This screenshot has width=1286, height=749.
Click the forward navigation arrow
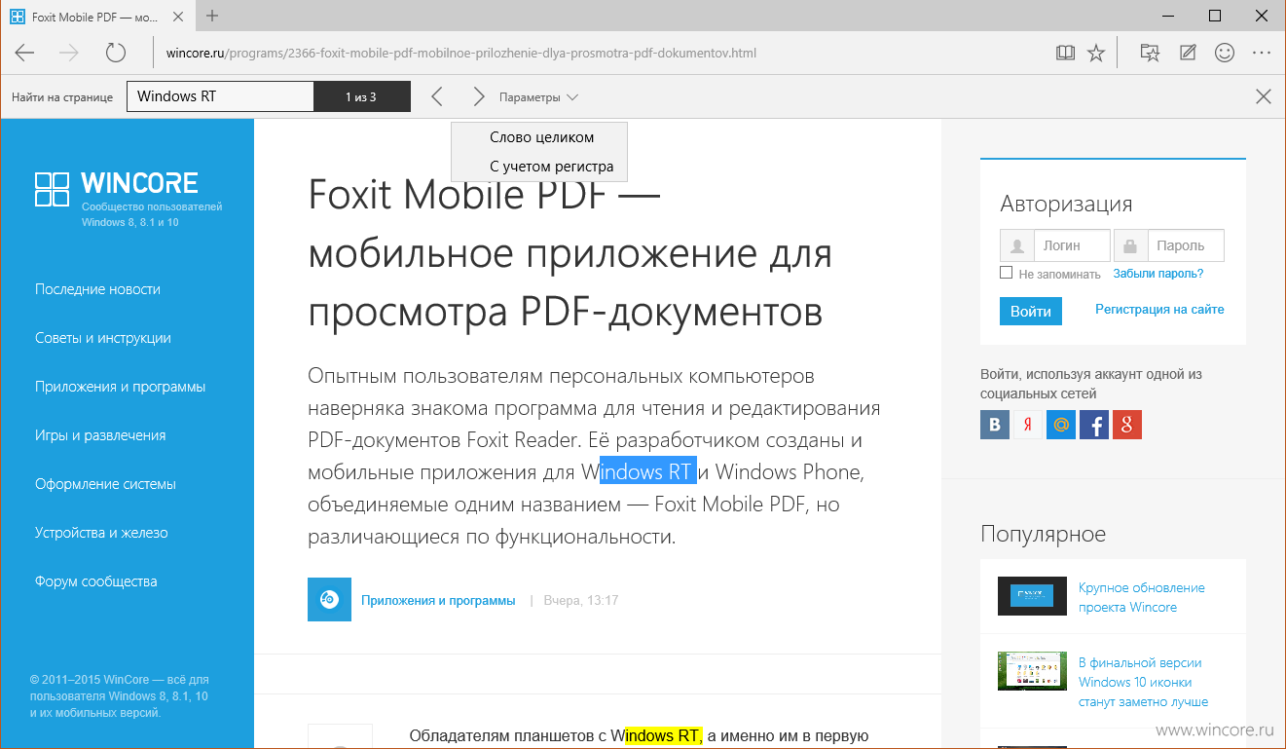tap(69, 53)
